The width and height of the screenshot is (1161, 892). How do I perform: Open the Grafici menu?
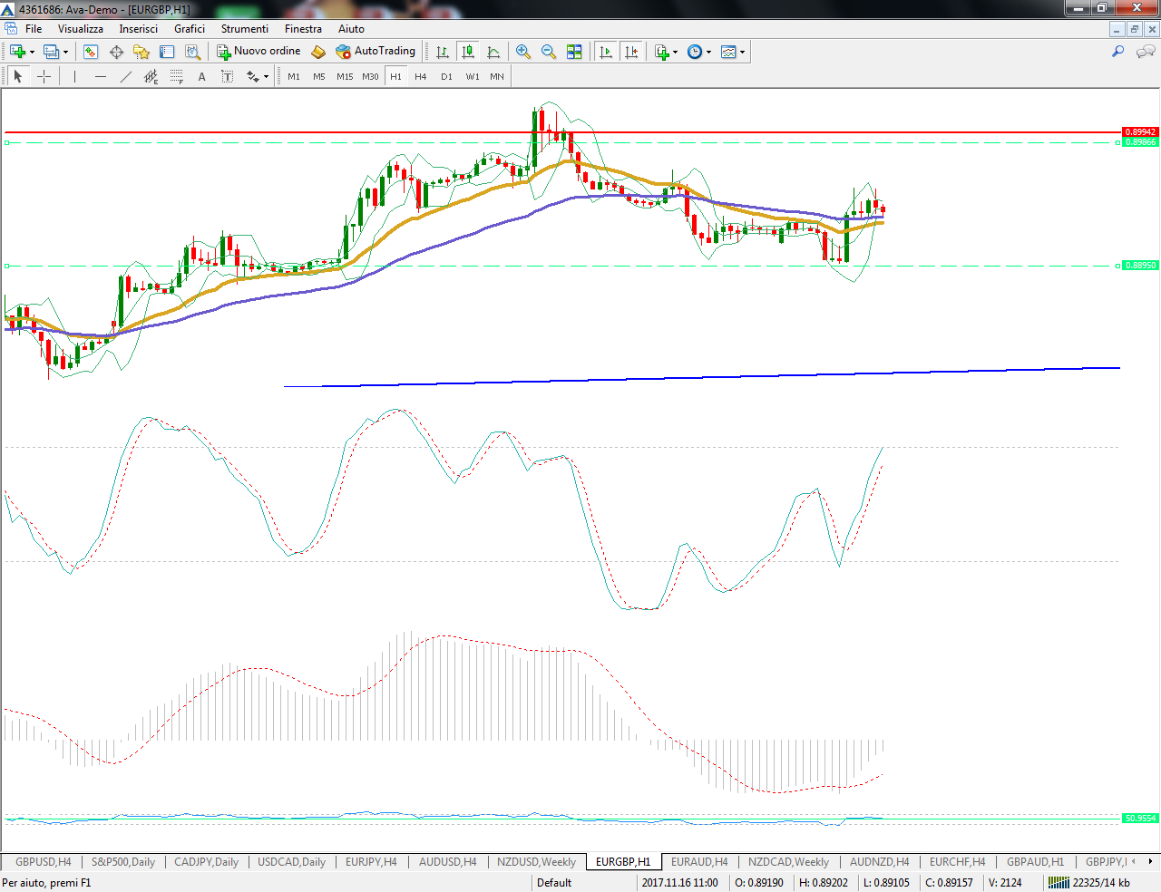click(190, 29)
